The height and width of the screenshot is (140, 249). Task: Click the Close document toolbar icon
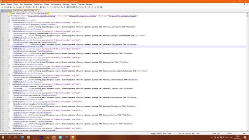14,7
